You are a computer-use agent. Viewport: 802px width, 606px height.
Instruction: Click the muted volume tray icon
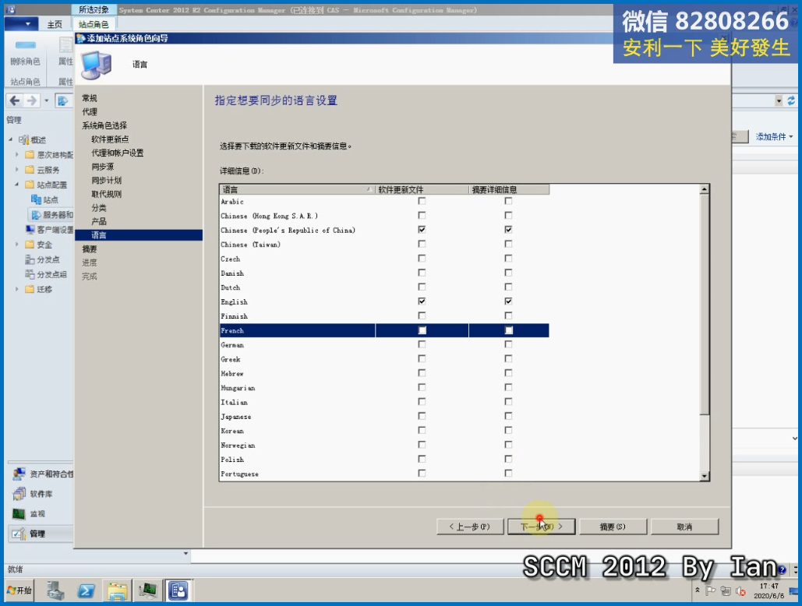740,590
